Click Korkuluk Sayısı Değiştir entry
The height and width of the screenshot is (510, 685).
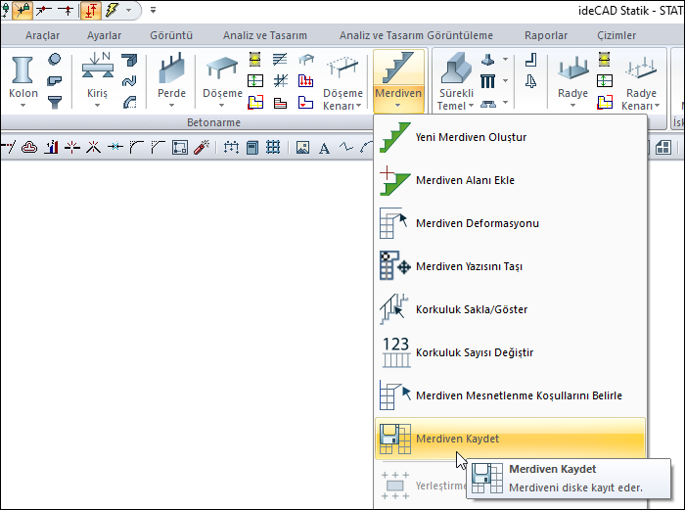[x=475, y=352]
